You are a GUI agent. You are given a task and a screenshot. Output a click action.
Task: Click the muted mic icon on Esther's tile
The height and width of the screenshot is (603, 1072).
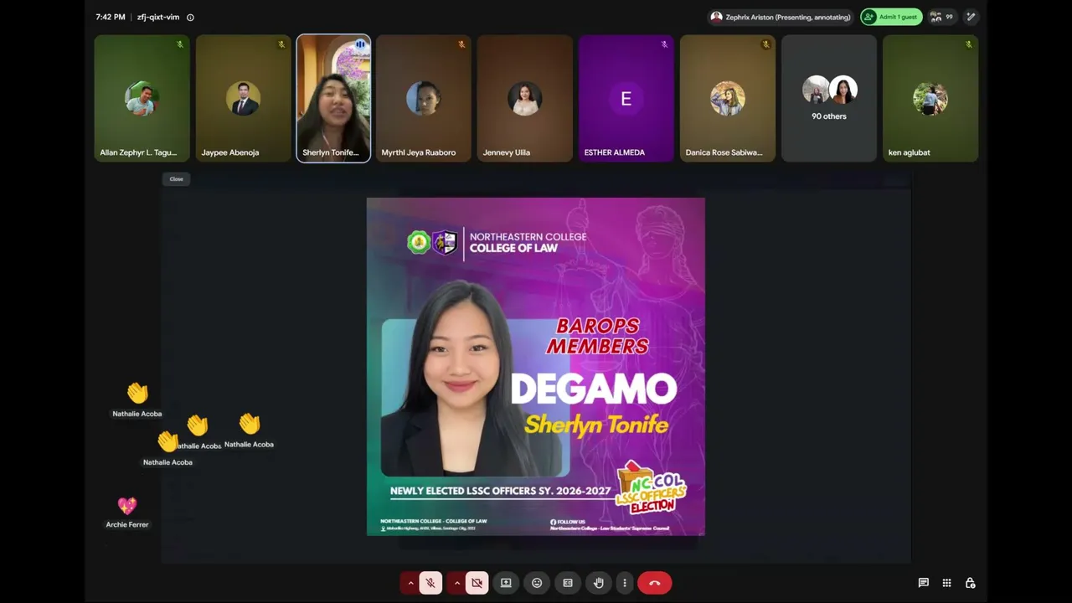coord(664,44)
